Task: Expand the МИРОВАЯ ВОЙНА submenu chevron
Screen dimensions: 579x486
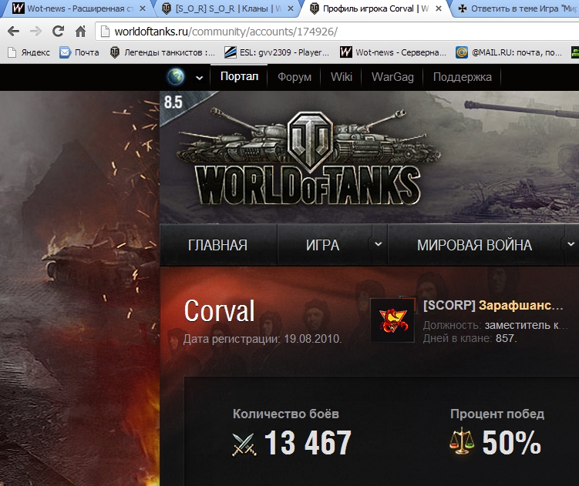Action: (x=571, y=244)
